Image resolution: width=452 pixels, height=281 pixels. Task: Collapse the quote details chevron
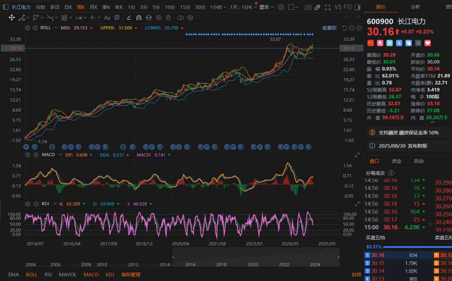tap(432, 122)
